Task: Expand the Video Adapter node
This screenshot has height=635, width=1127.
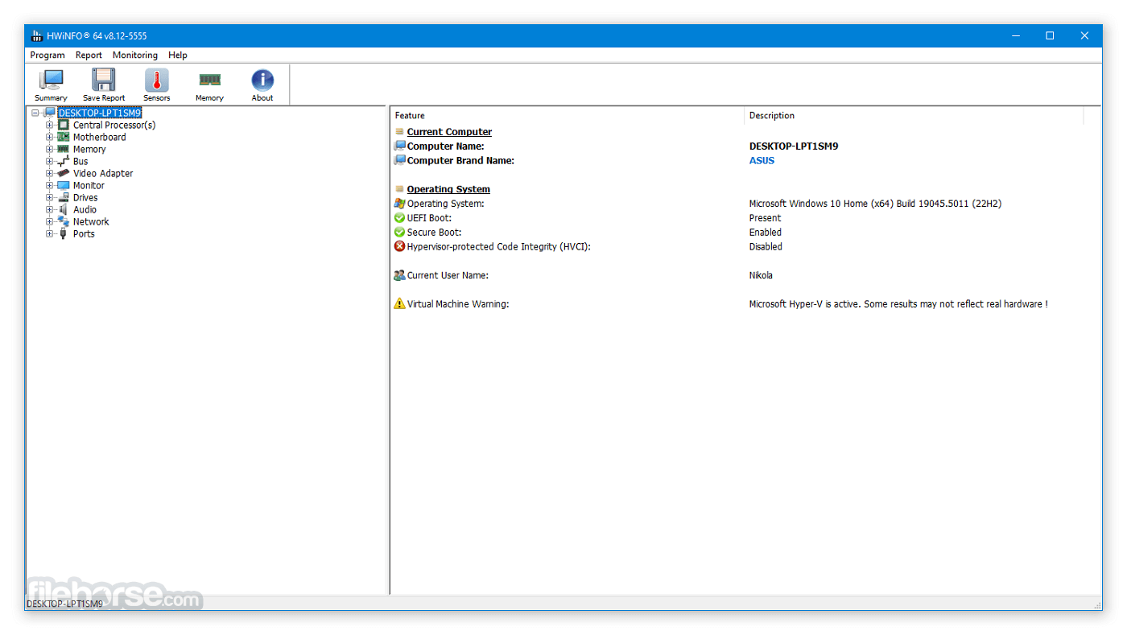Action: point(50,173)
